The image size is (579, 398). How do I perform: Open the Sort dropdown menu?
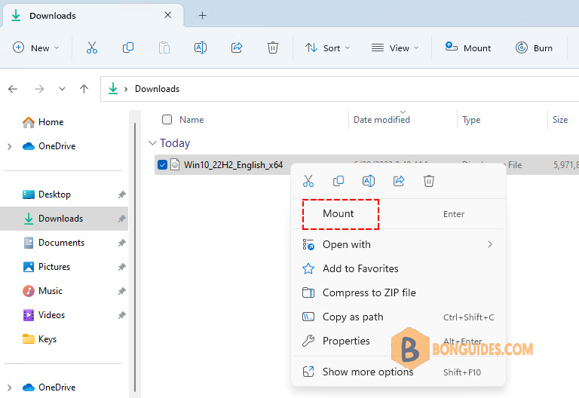click(327, 48)
